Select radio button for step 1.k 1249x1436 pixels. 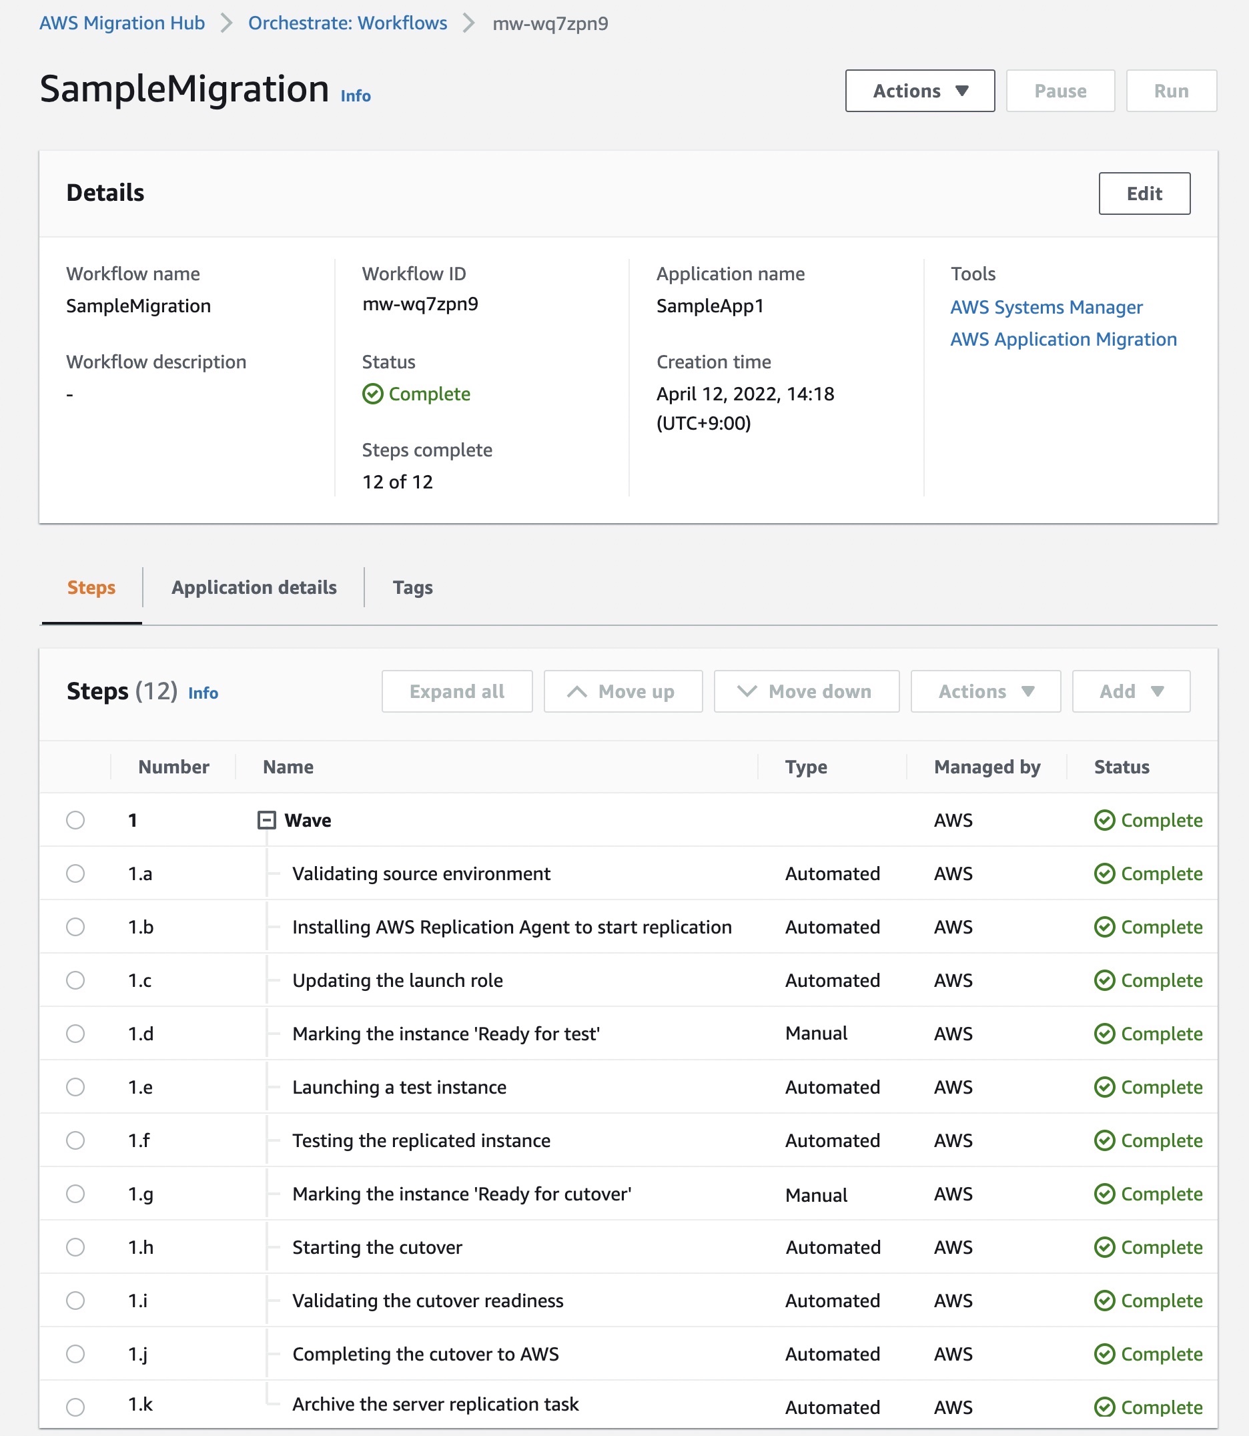tap(75, 1407)
